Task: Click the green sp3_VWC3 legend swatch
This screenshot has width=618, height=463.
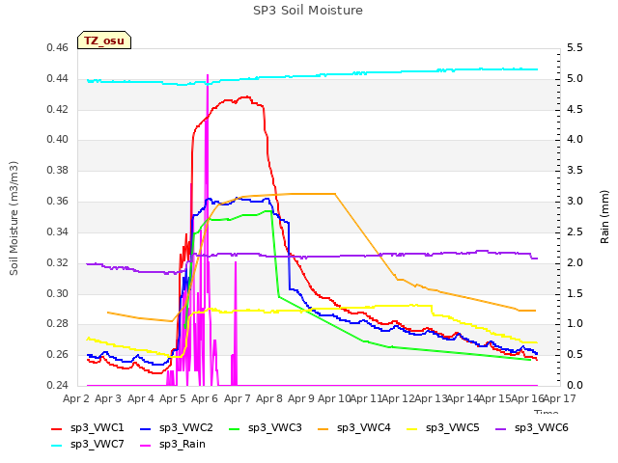Action: (234, 429)
